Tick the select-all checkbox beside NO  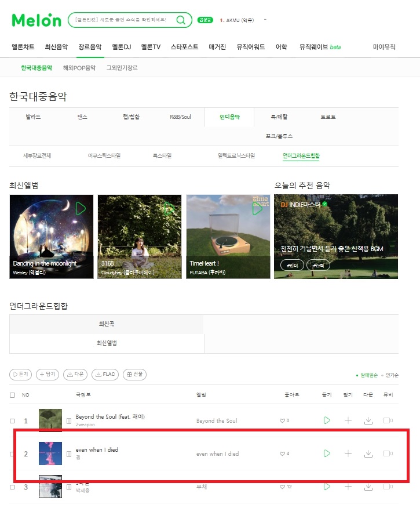pos(13,395)
